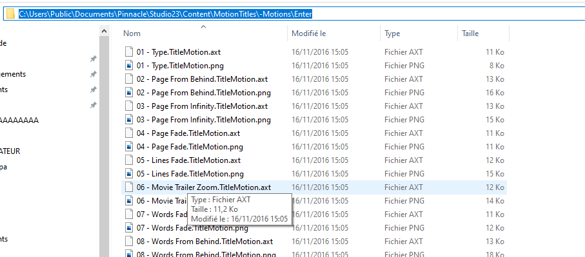Viewport: 585px width, 257px height.
Task: Select the 07 - Words Fade.TitleMotion.png icon
Action: click(129, 227)
